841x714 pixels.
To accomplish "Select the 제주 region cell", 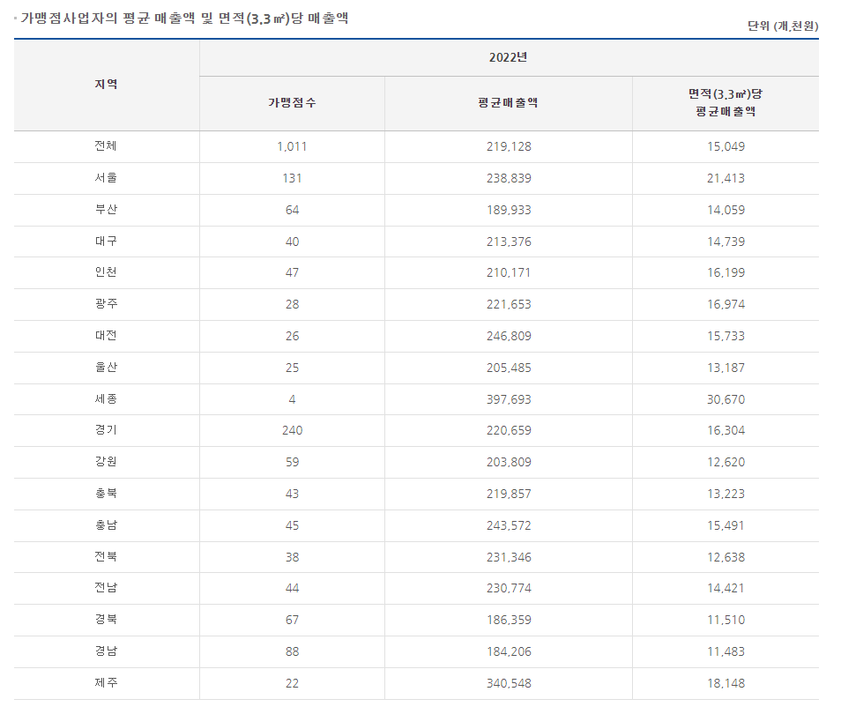I will click(x=106, y=683).
